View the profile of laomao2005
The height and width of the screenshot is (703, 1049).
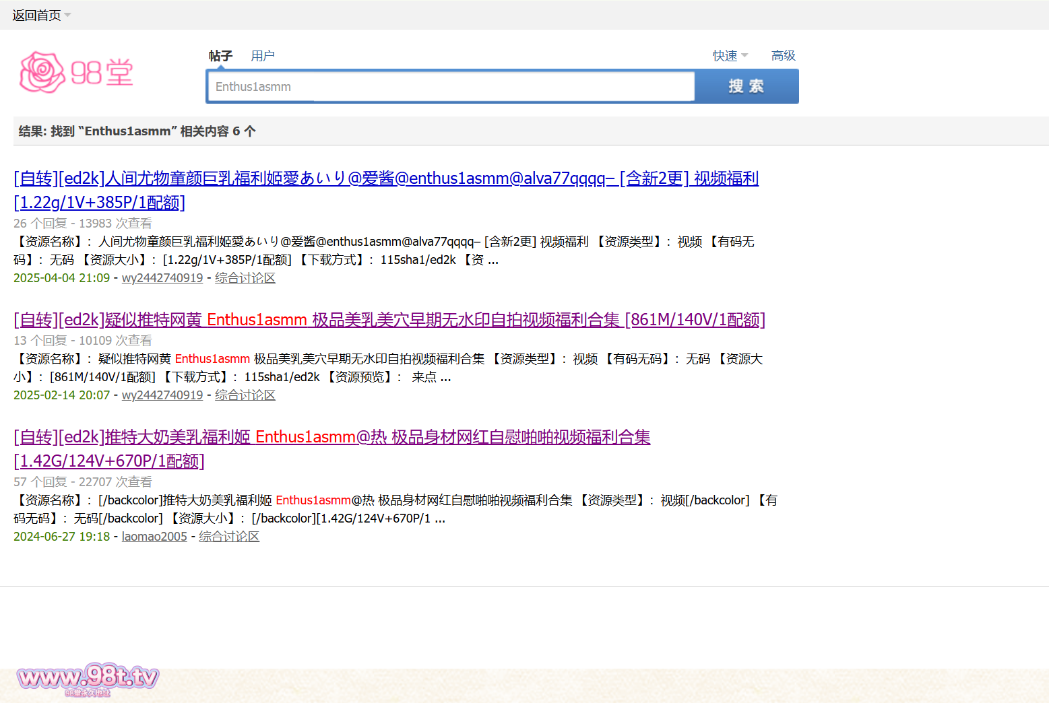pos(154,537)
